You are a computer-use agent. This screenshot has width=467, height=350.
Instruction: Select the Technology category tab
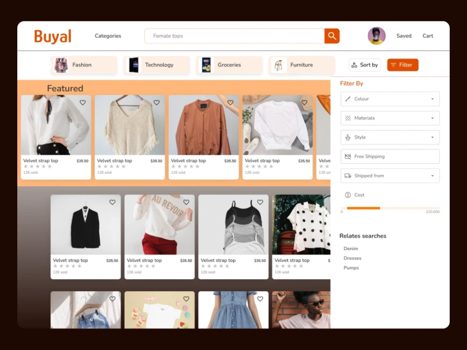pyautogui.click(x=156, y=65)
